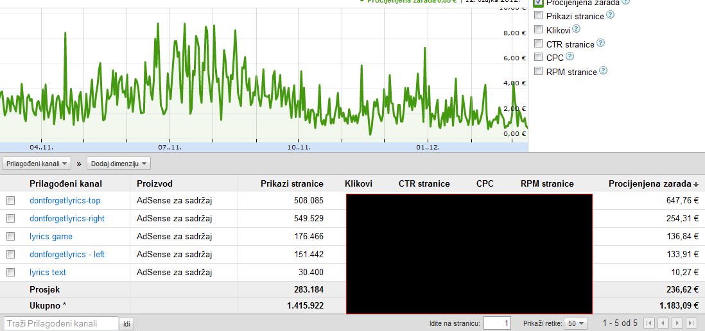The image size is (705, 331).
Task: Click sort arrow on Procijenjena zarada column
Action: pyautogui.click(x=696, y=184)
